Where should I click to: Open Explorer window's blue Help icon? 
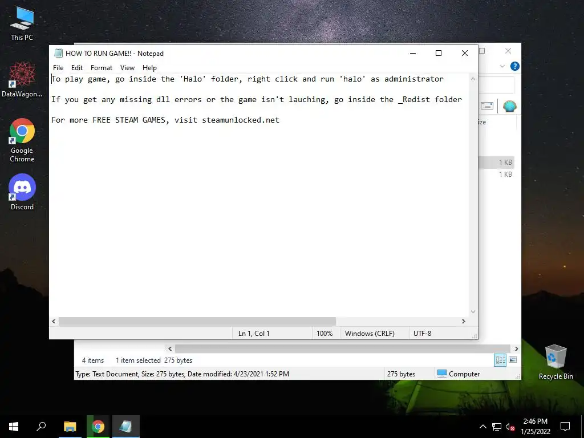(x=515, y=66)
